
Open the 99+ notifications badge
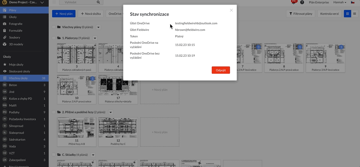click(294, 2)
